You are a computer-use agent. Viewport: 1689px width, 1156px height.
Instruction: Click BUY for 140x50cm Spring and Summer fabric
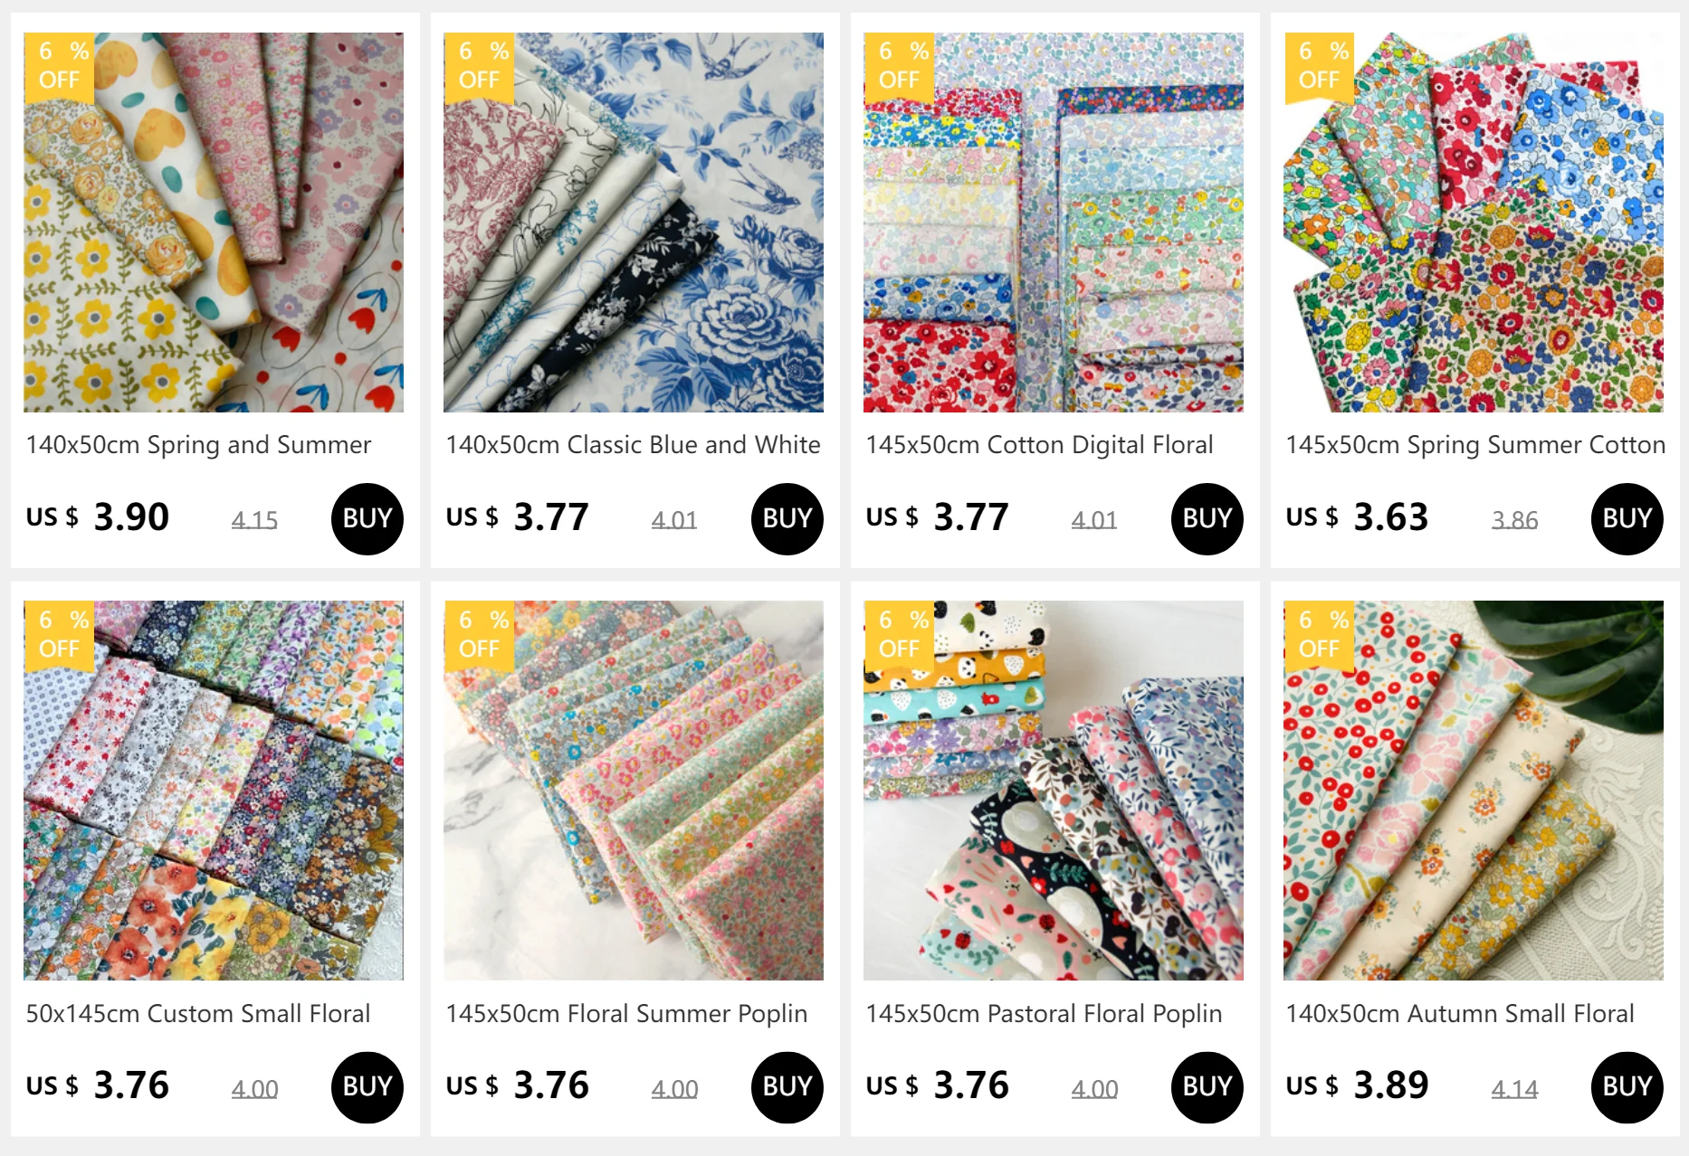(x=367, y=518)
